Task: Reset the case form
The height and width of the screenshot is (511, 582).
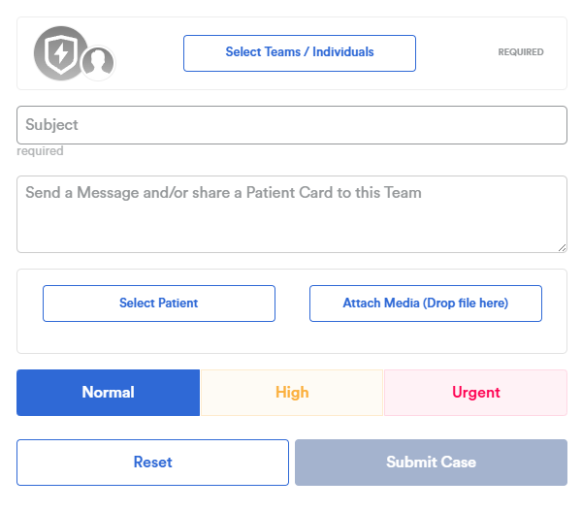Action: coord(152,462)
